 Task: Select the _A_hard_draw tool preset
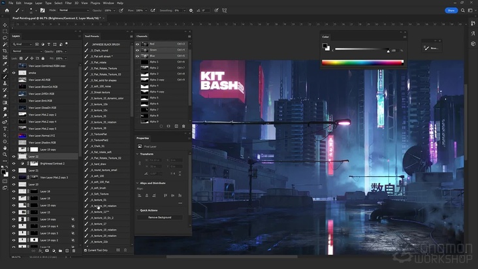click(99, 164)
